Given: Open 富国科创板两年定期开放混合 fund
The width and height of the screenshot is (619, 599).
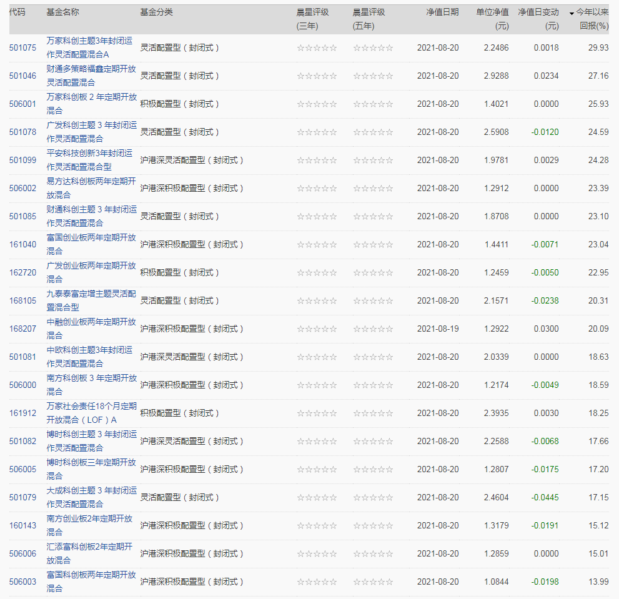Looking at the screenshot, I should tap(91, 582).
